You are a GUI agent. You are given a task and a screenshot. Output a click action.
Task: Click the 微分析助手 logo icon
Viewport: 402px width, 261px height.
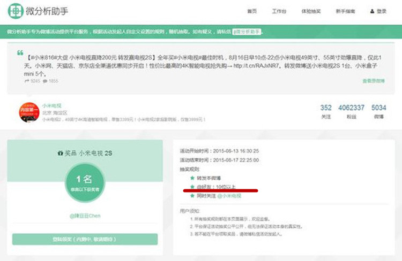click(16, 11)
